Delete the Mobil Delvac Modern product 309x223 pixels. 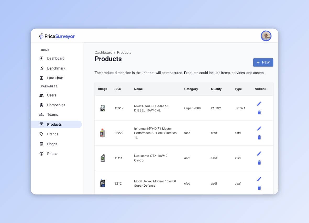(x=259, y=188)
